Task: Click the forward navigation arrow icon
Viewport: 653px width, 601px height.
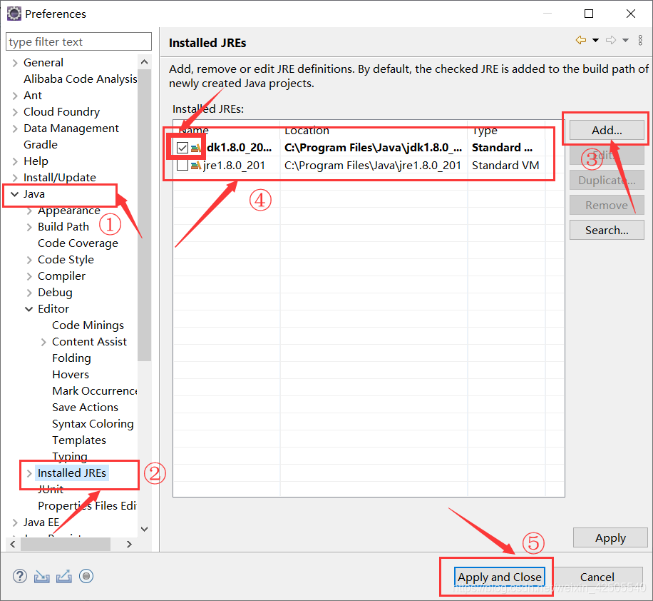Action: [x=611, y=40]
